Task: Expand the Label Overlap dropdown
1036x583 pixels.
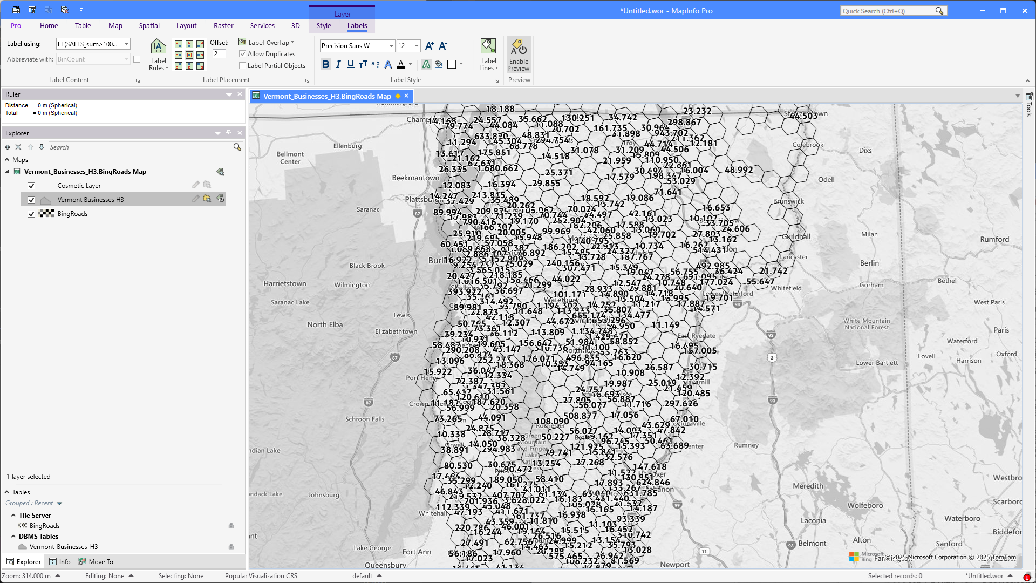Action: 292,42
